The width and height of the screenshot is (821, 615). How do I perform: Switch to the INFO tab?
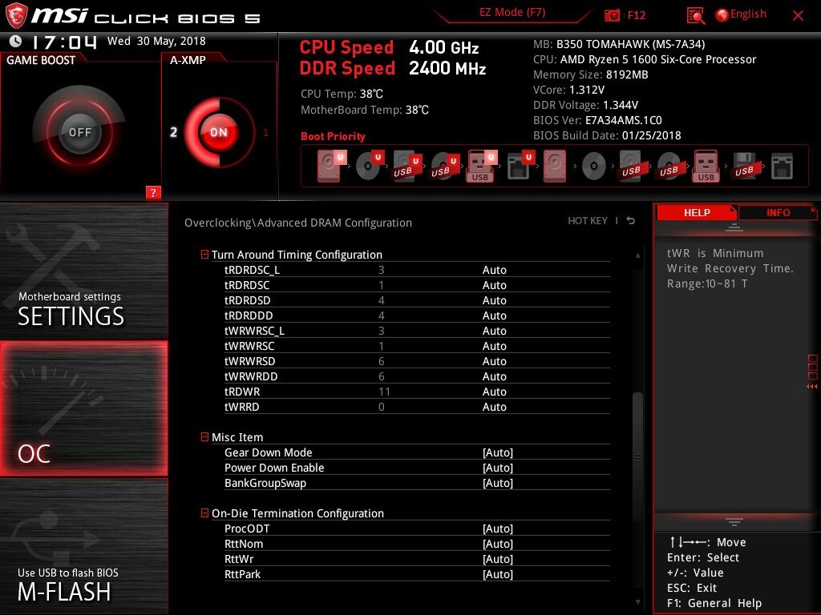click(x=778, y=212)
